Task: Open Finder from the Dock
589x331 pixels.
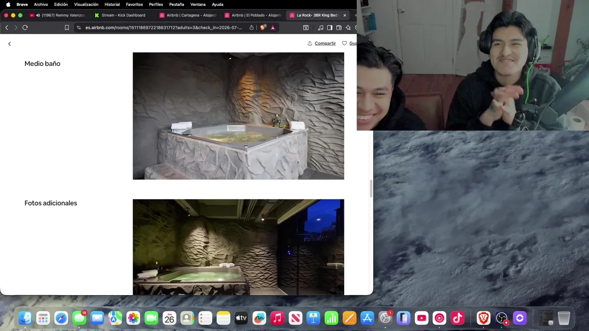Action: (x=25, y=318)
